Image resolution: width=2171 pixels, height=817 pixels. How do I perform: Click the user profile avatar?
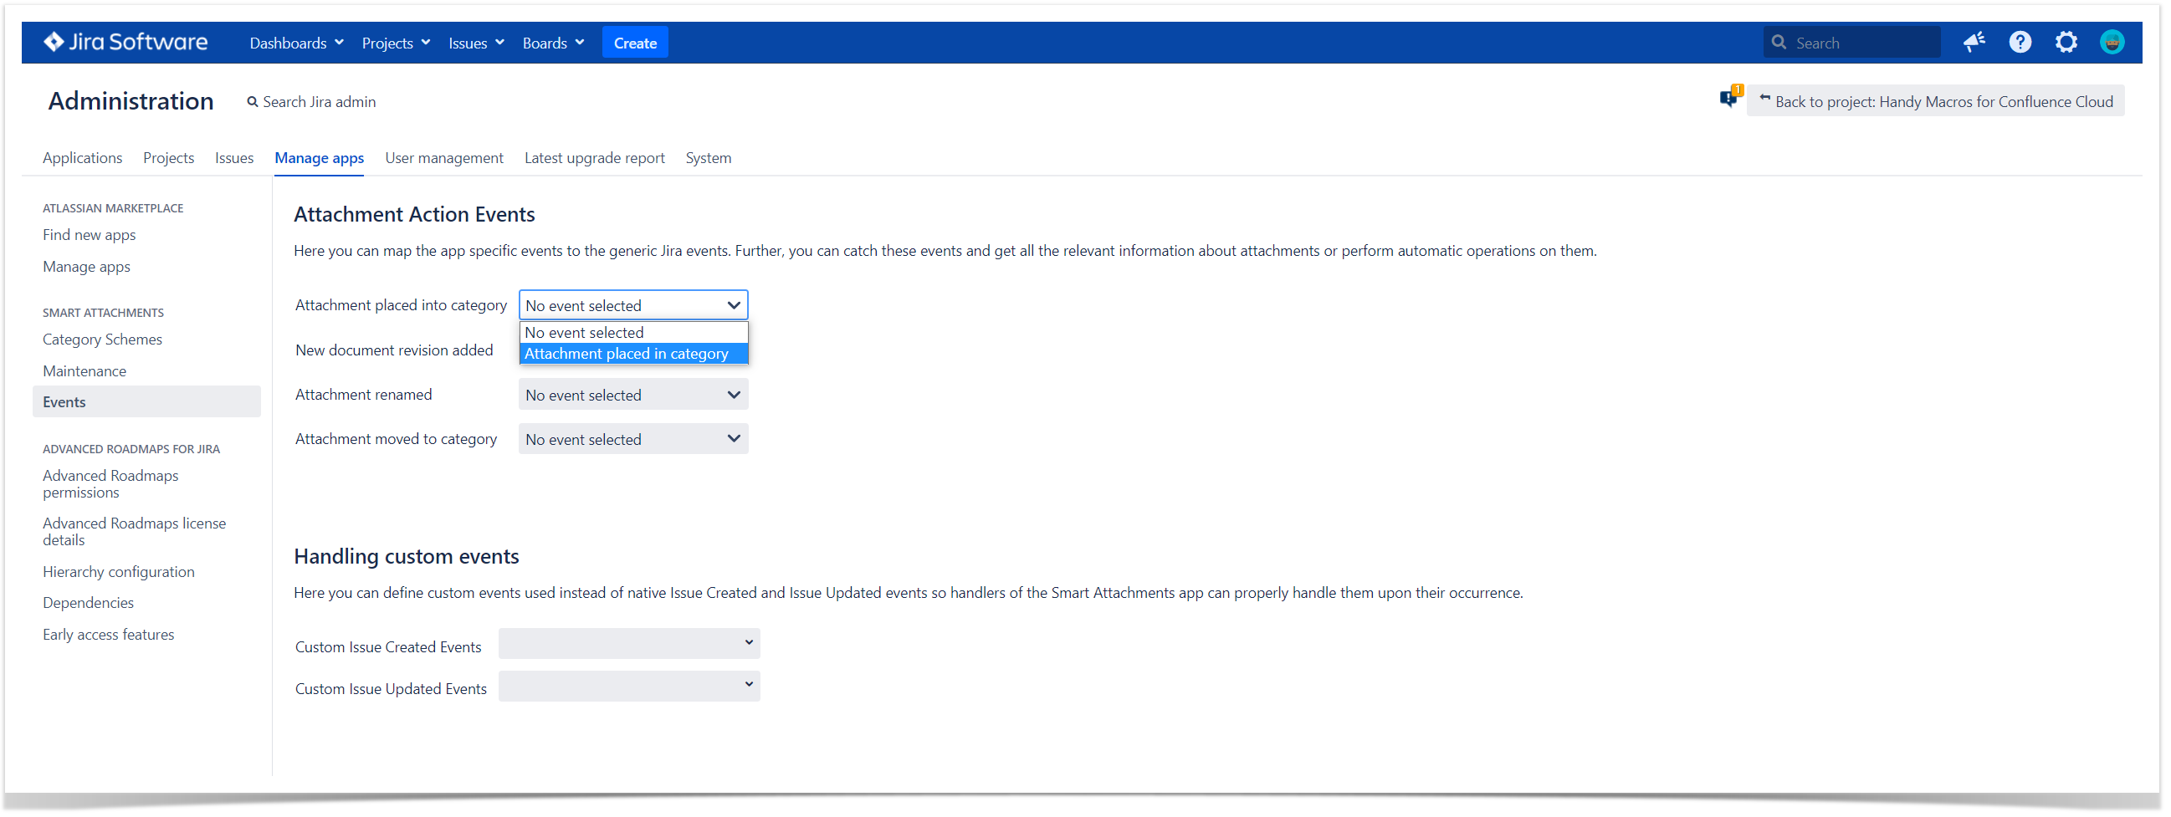(2112, 42)
